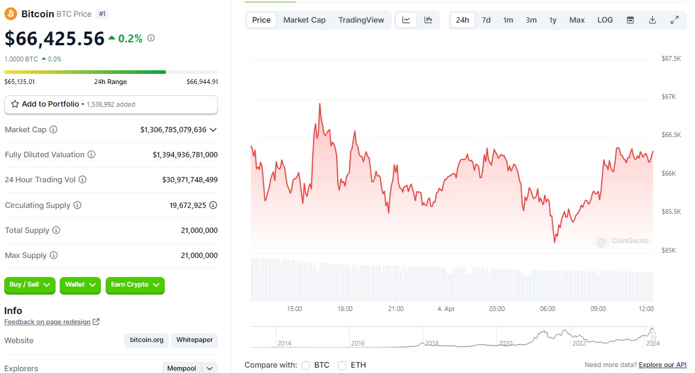Image resolution: width=695 pixels, height=373 pixels.
Task: Click the $30,971,748,499 trading volume value
Action: 190,179
